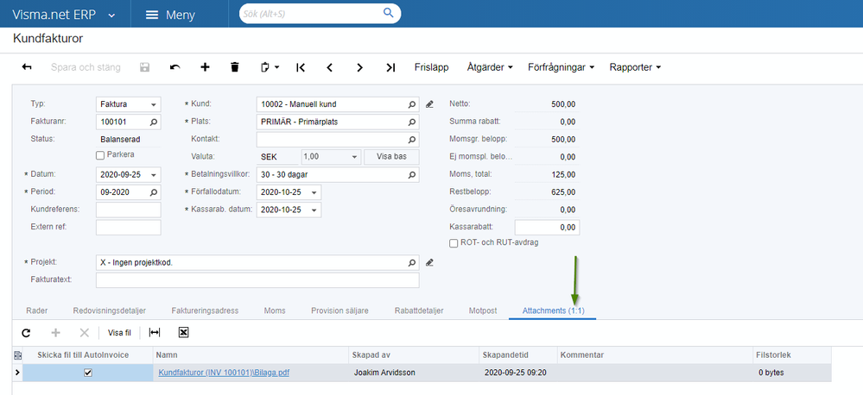Switch to the Faktureringsadress tab
This screenshot has width=863, height=395.
(205, 310)
